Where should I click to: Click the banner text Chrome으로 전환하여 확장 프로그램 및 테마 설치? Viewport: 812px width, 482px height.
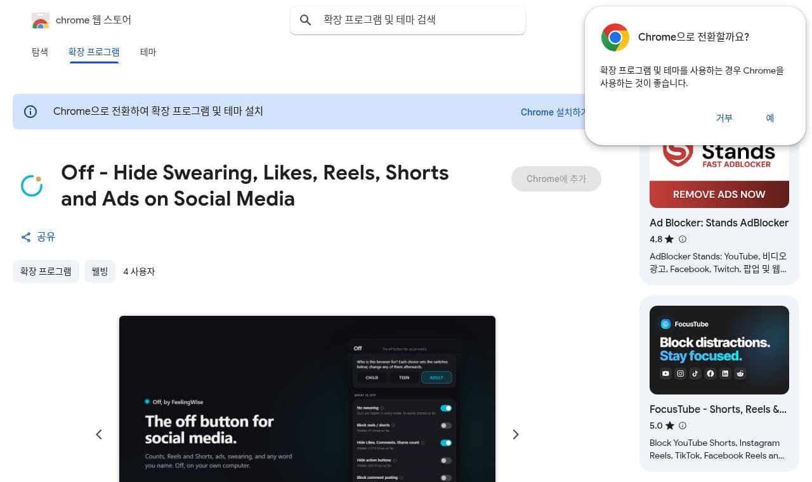158,112
